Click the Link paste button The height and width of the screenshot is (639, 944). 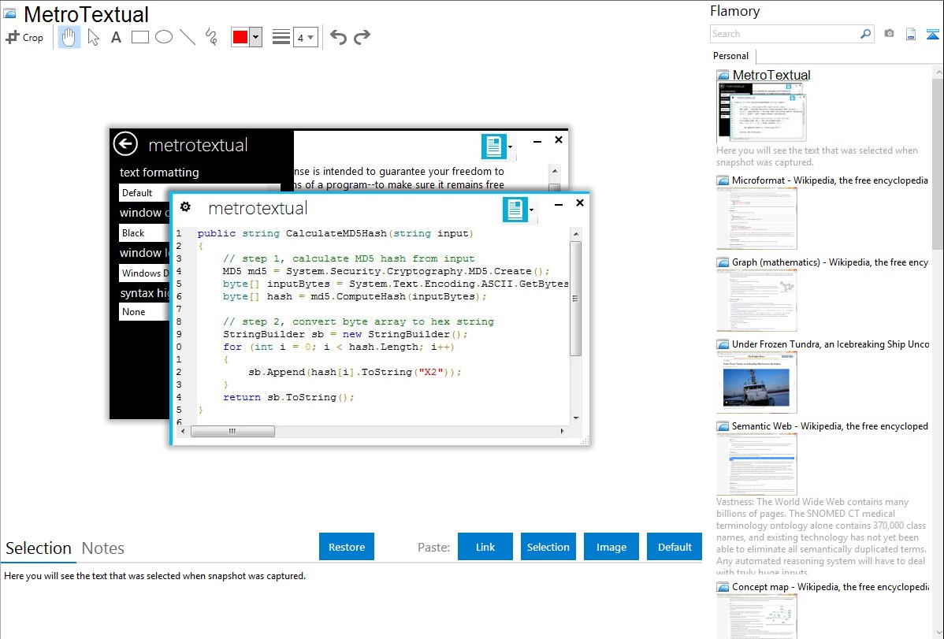point(485,547)
